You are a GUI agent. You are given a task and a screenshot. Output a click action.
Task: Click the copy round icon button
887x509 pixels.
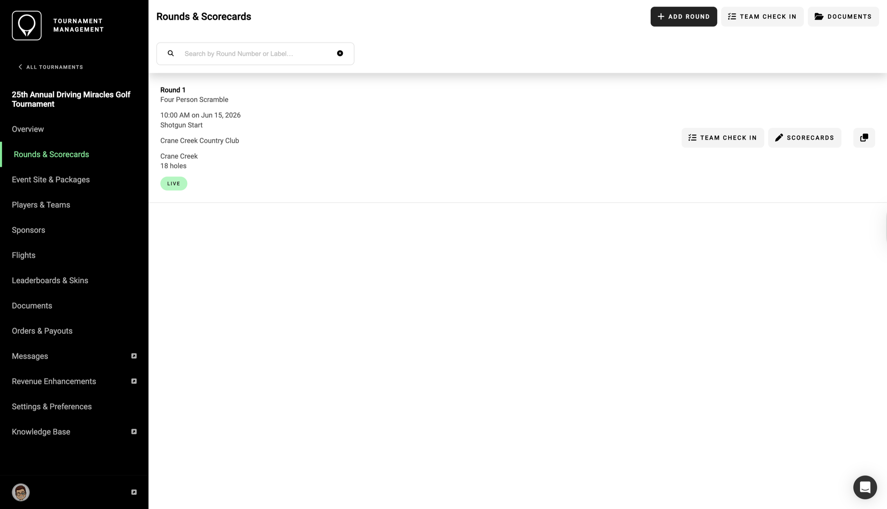coord(864,138)
